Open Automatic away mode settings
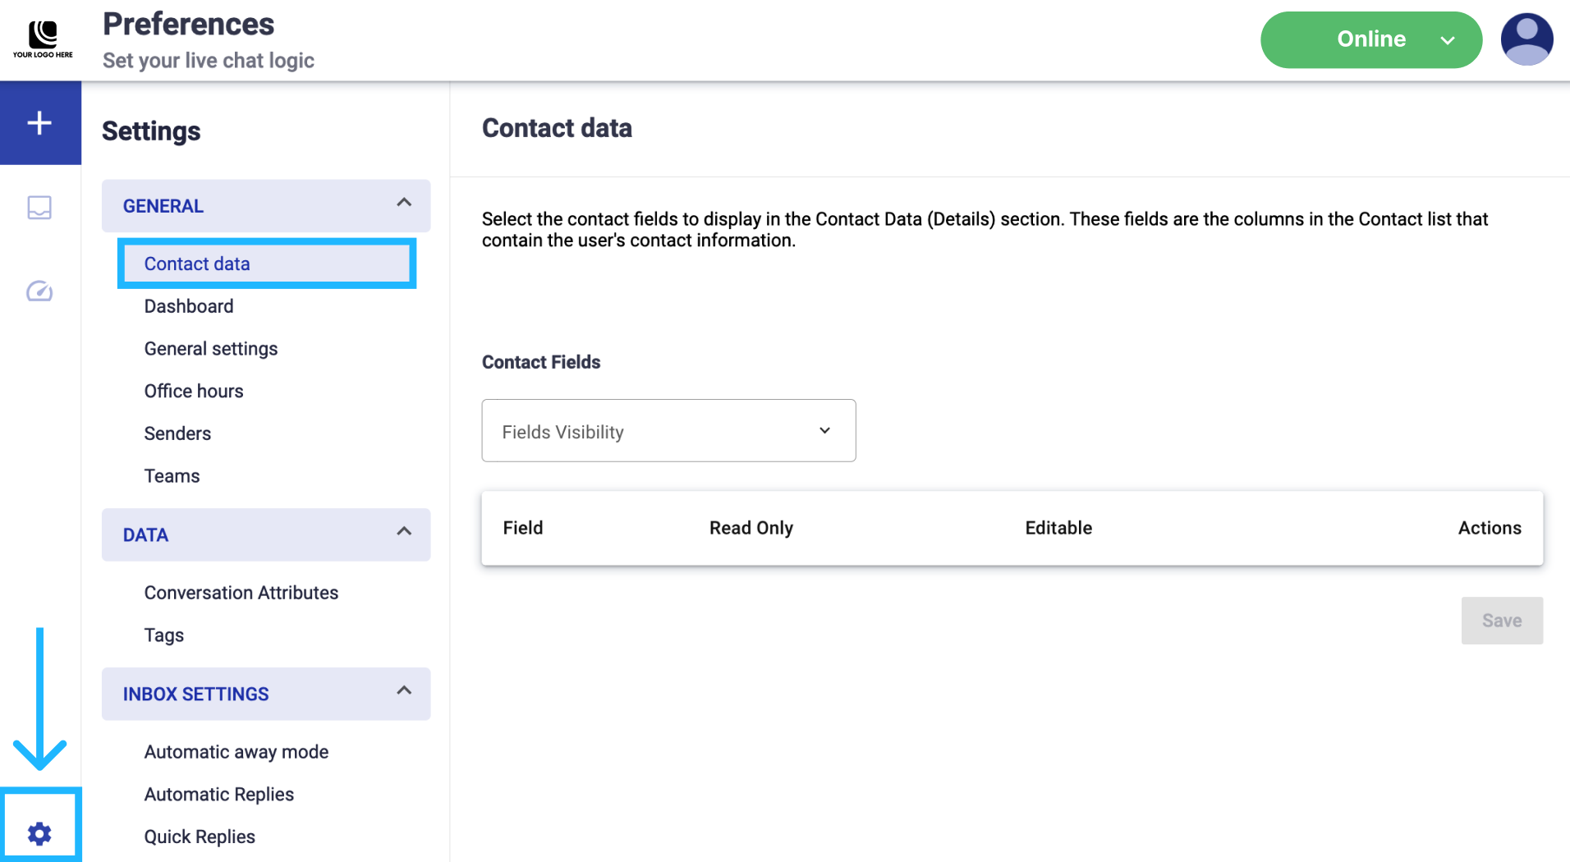The image size is (1570, 862). [x=236, y=752]
